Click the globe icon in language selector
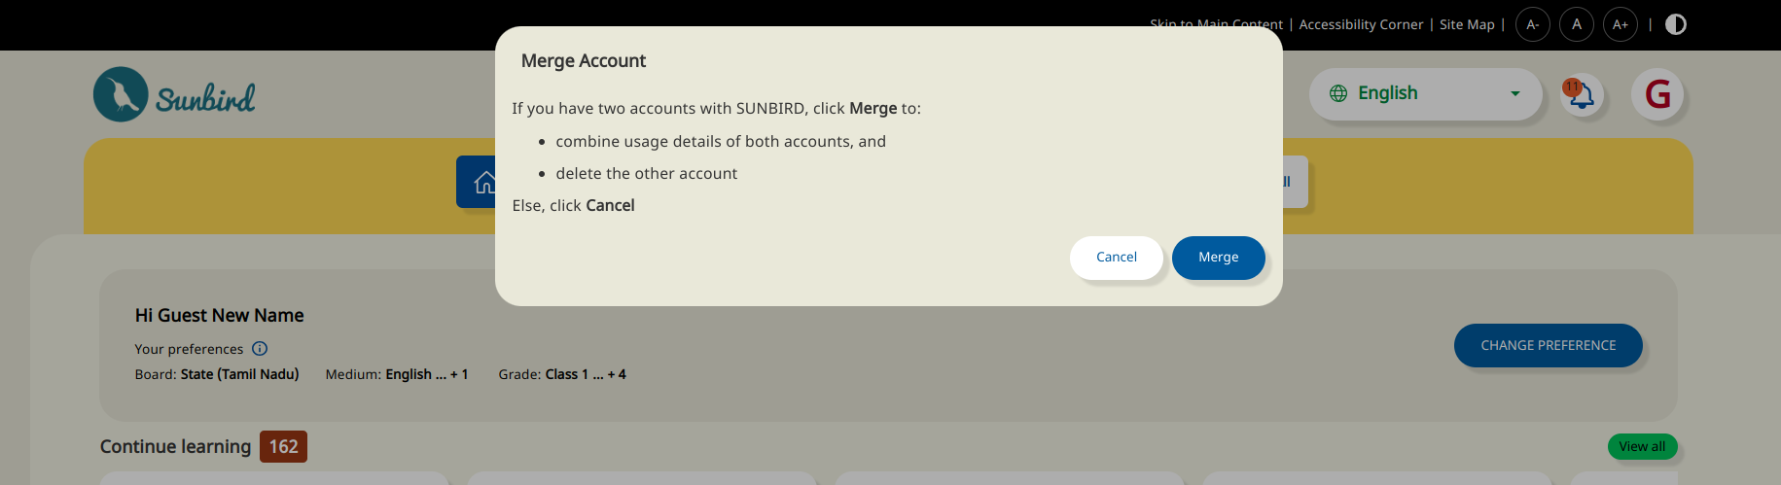Viewport: 1781px width, 485px height. click(x=1338, y=94)
